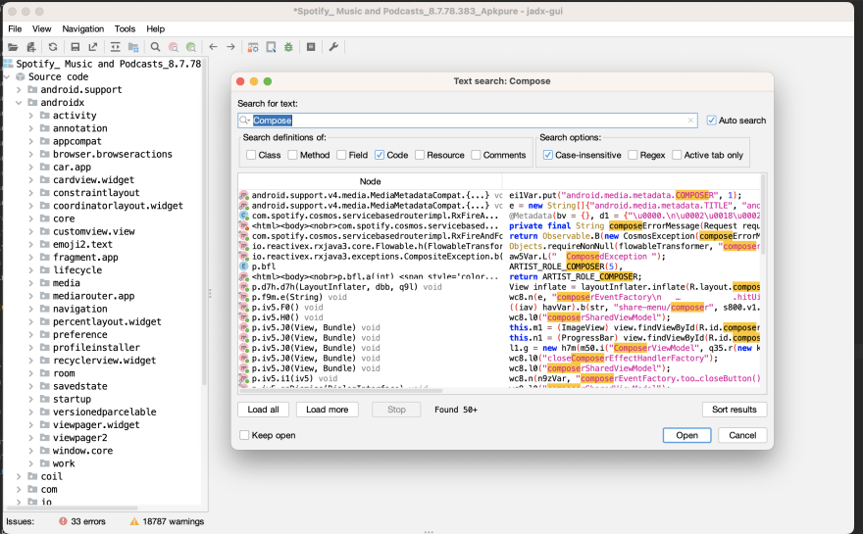863x534 pixels.
Task: Click the Quark engine icon
Action: (x=271, y=47)
